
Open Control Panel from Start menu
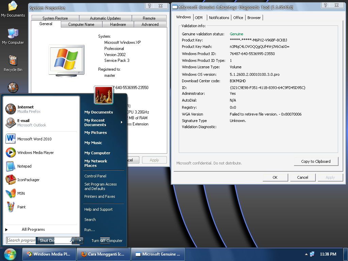95,176
